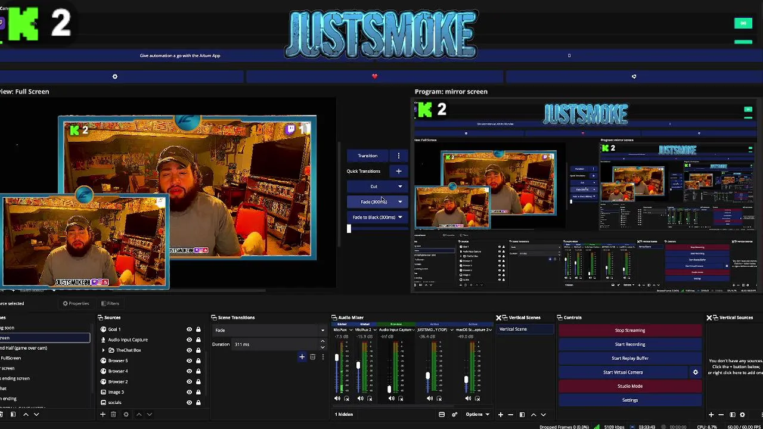Select the Vertical Scene item
This screenshot has height=429, width=763.
525,329
